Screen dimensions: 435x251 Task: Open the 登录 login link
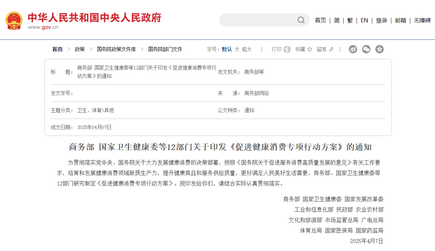(x=381, y=21)
